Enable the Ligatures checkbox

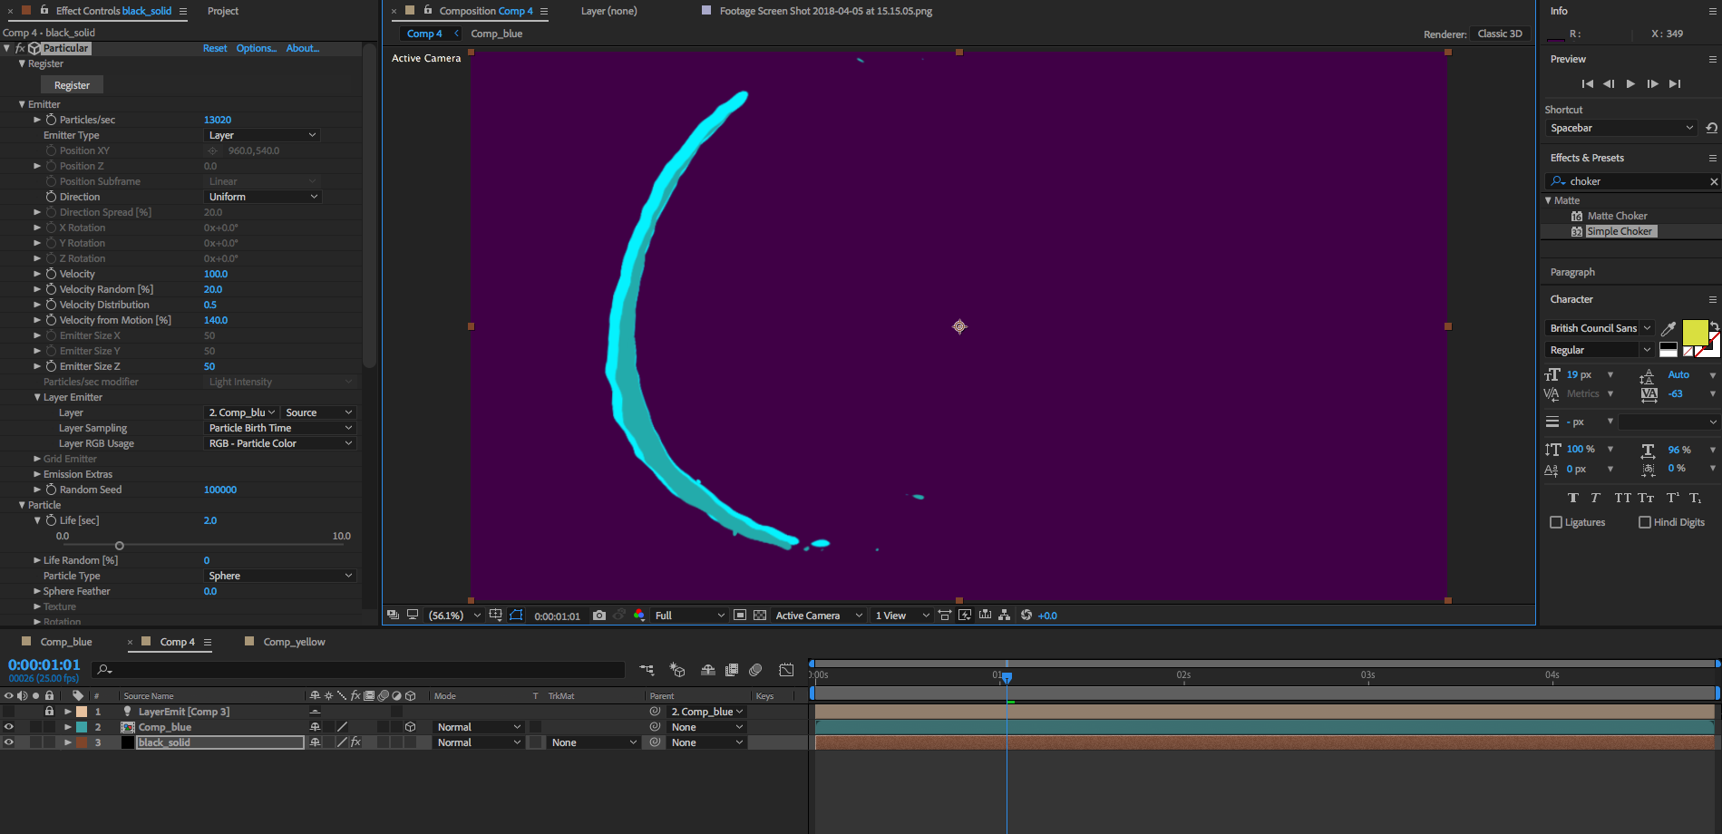click(x=1556, y=522)
